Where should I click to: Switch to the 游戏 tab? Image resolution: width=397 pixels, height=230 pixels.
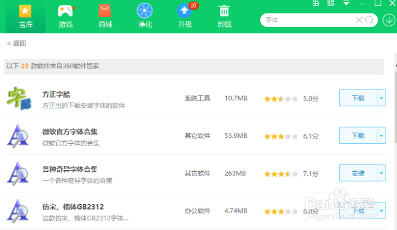click(x=65, y=17)
